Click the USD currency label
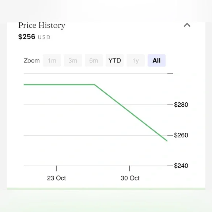 click(x=44, y=37)
